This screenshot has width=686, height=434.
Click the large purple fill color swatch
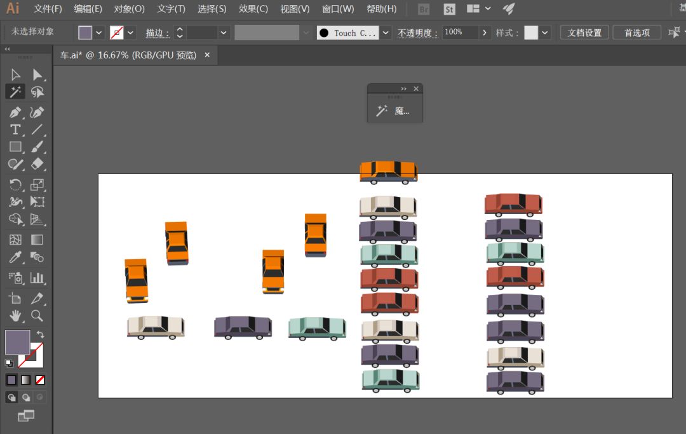pos(17,342)
